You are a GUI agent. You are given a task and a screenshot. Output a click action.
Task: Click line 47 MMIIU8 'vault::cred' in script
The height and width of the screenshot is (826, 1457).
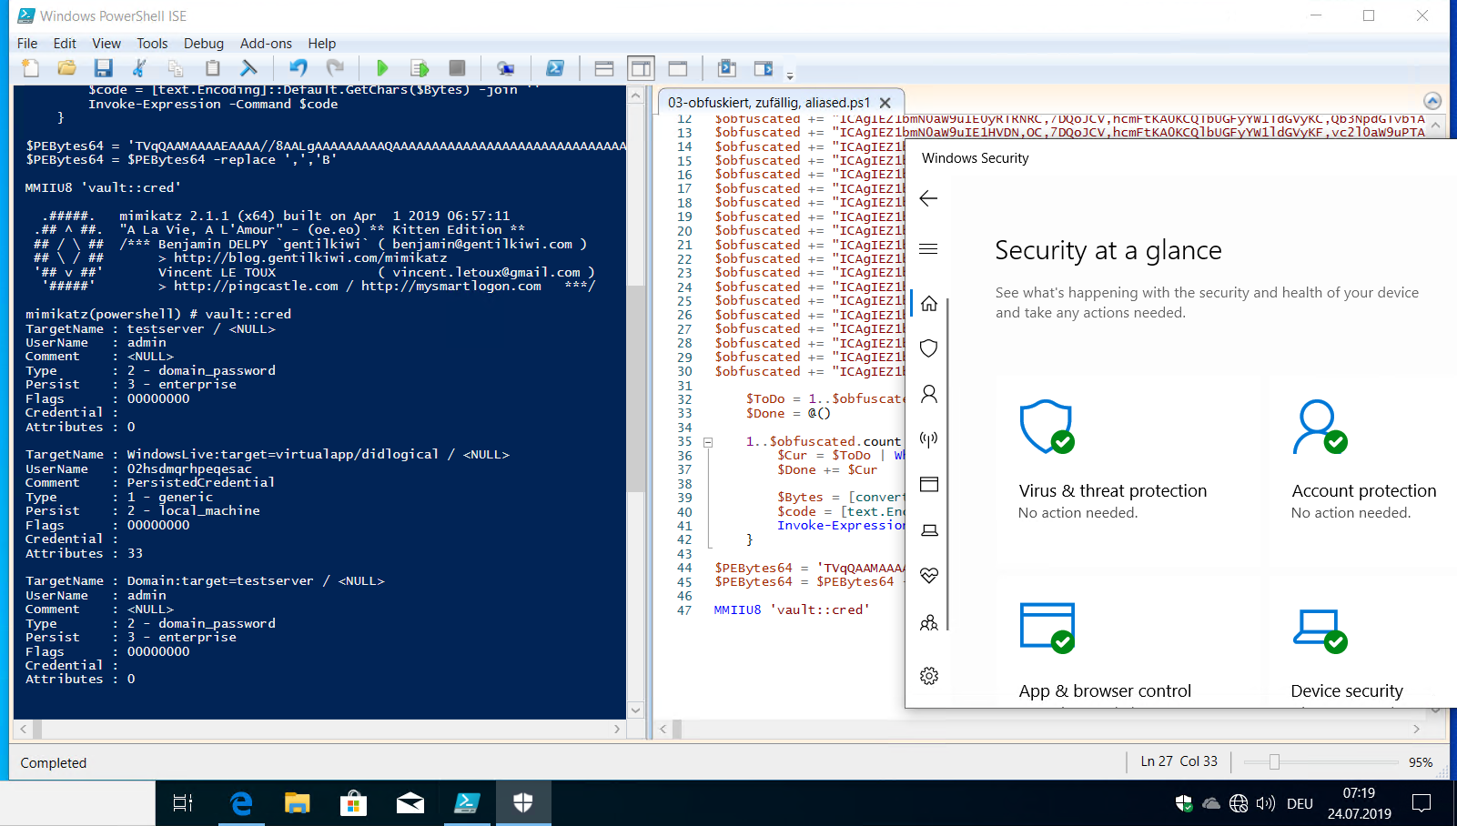(x=792, y=609)
